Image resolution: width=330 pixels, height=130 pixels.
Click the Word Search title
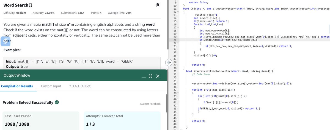tap(16, 5)
